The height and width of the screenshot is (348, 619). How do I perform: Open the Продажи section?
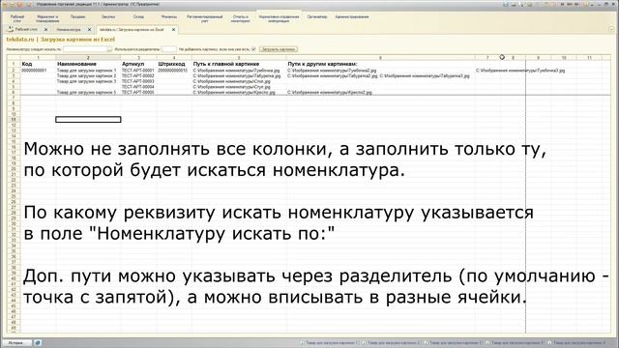click(x=77, y=17)
